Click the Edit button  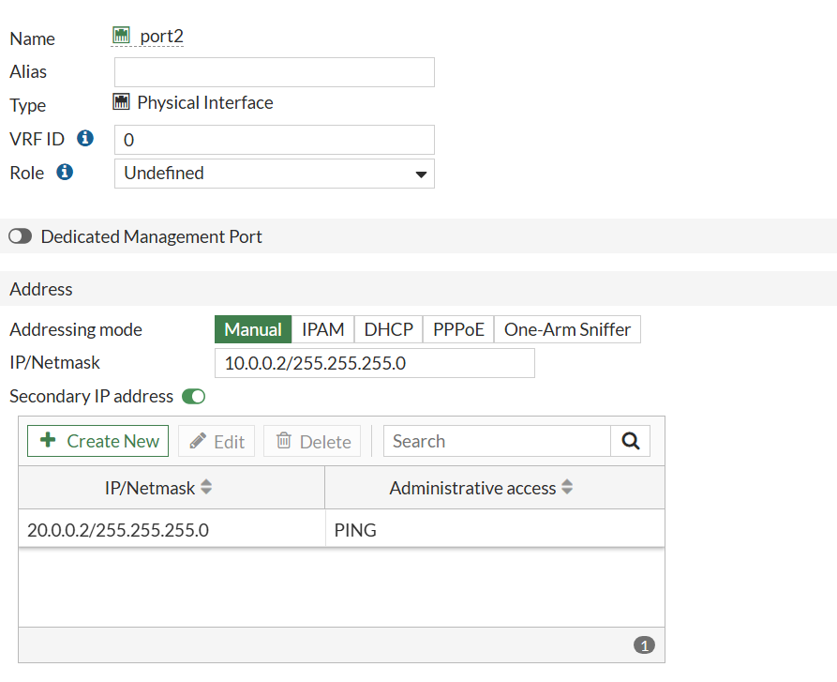tap(217, 442)
